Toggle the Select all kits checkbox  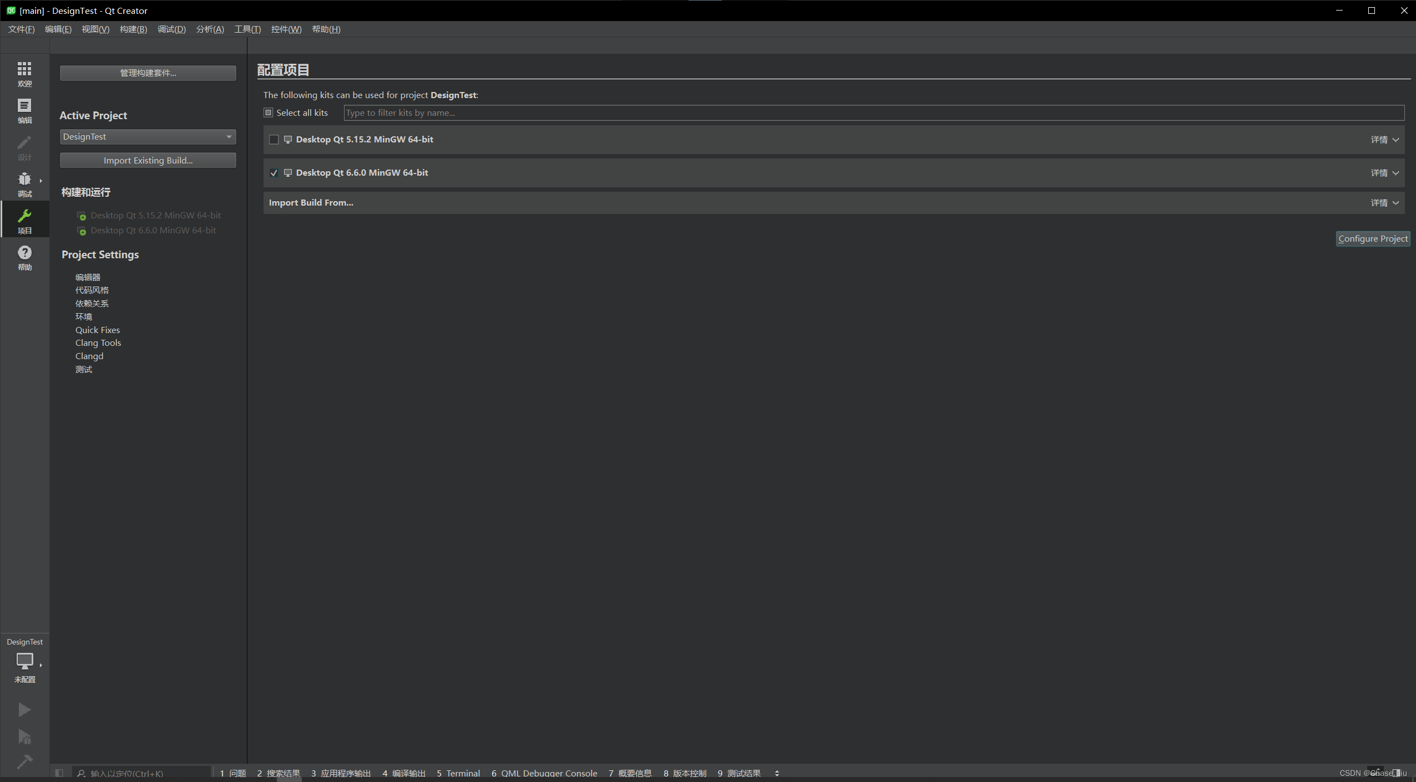pos(269,113)
